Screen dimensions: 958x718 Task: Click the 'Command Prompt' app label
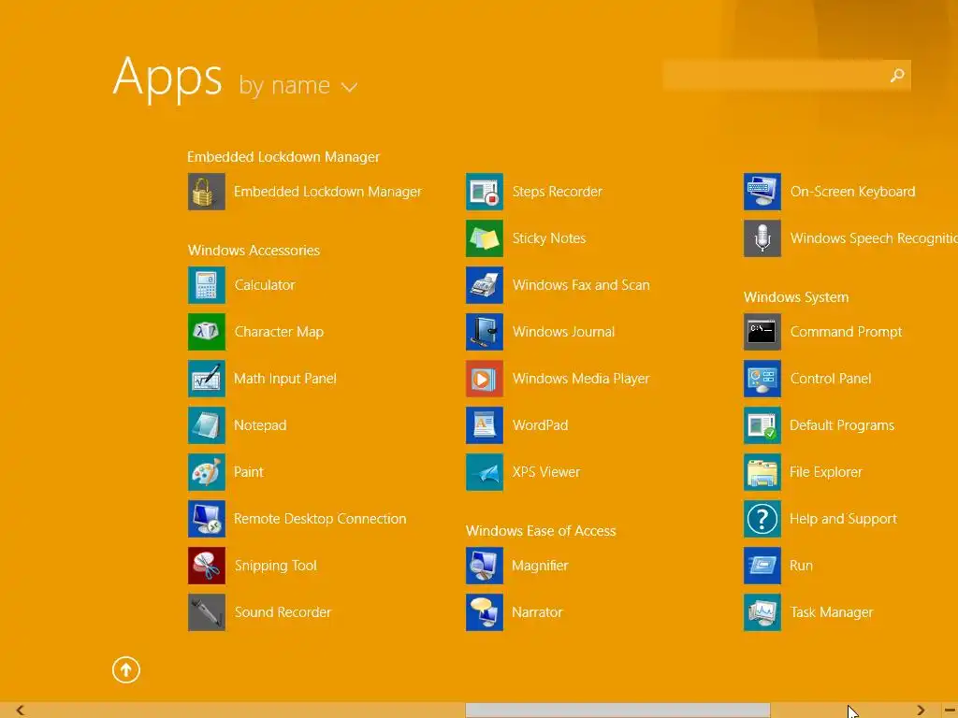pyautogui.click(x=846, y=332)
